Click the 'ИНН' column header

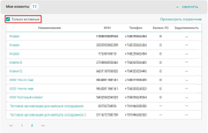107,28
